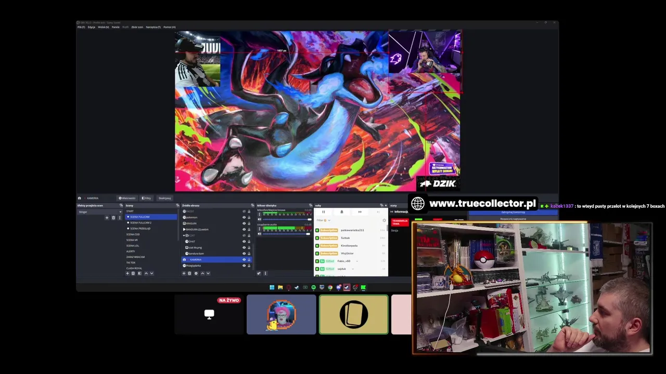Open the Zbiór scen menu
The image size is (666, 374).
[x=137, y=27]
